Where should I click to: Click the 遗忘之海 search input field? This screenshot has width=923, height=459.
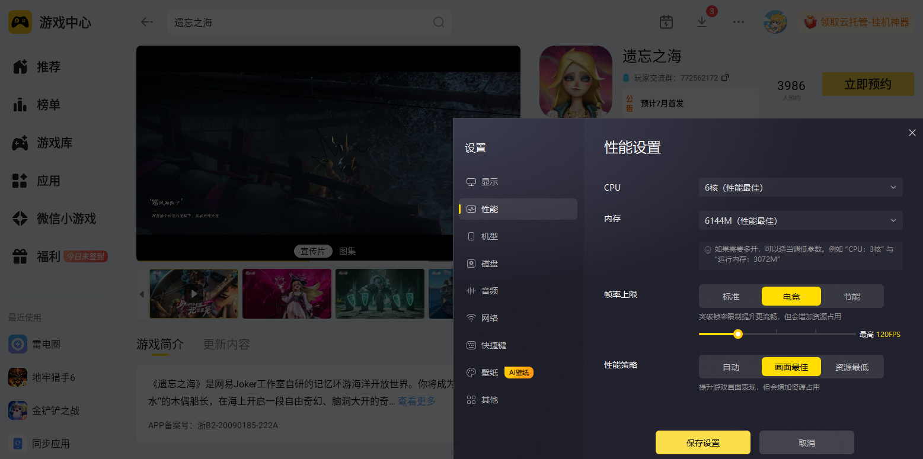tap(301, 22)
